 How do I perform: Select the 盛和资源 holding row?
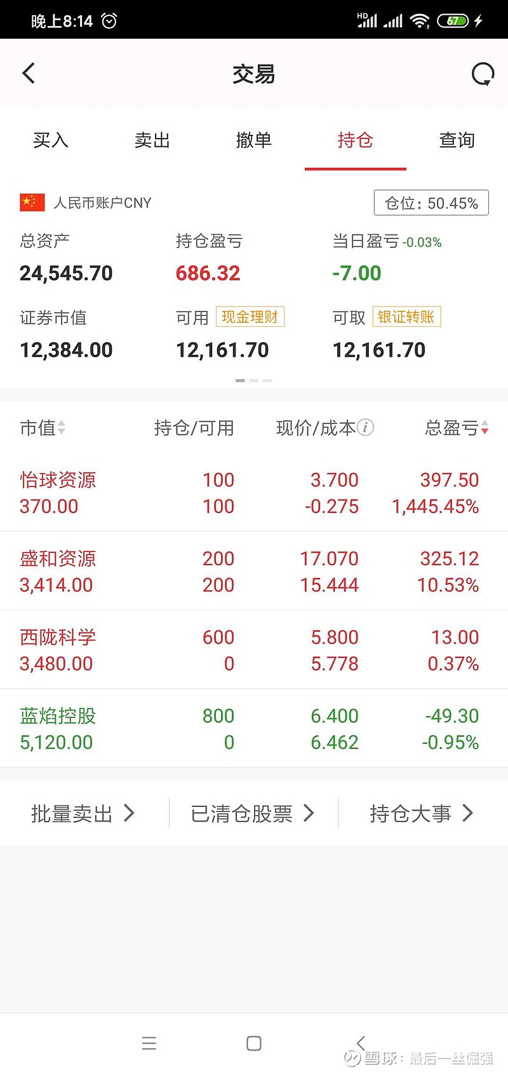point(254,572)
